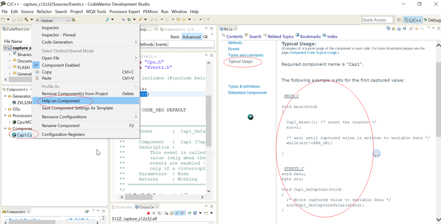Choose Inspector from context menu

click(86, 28)
